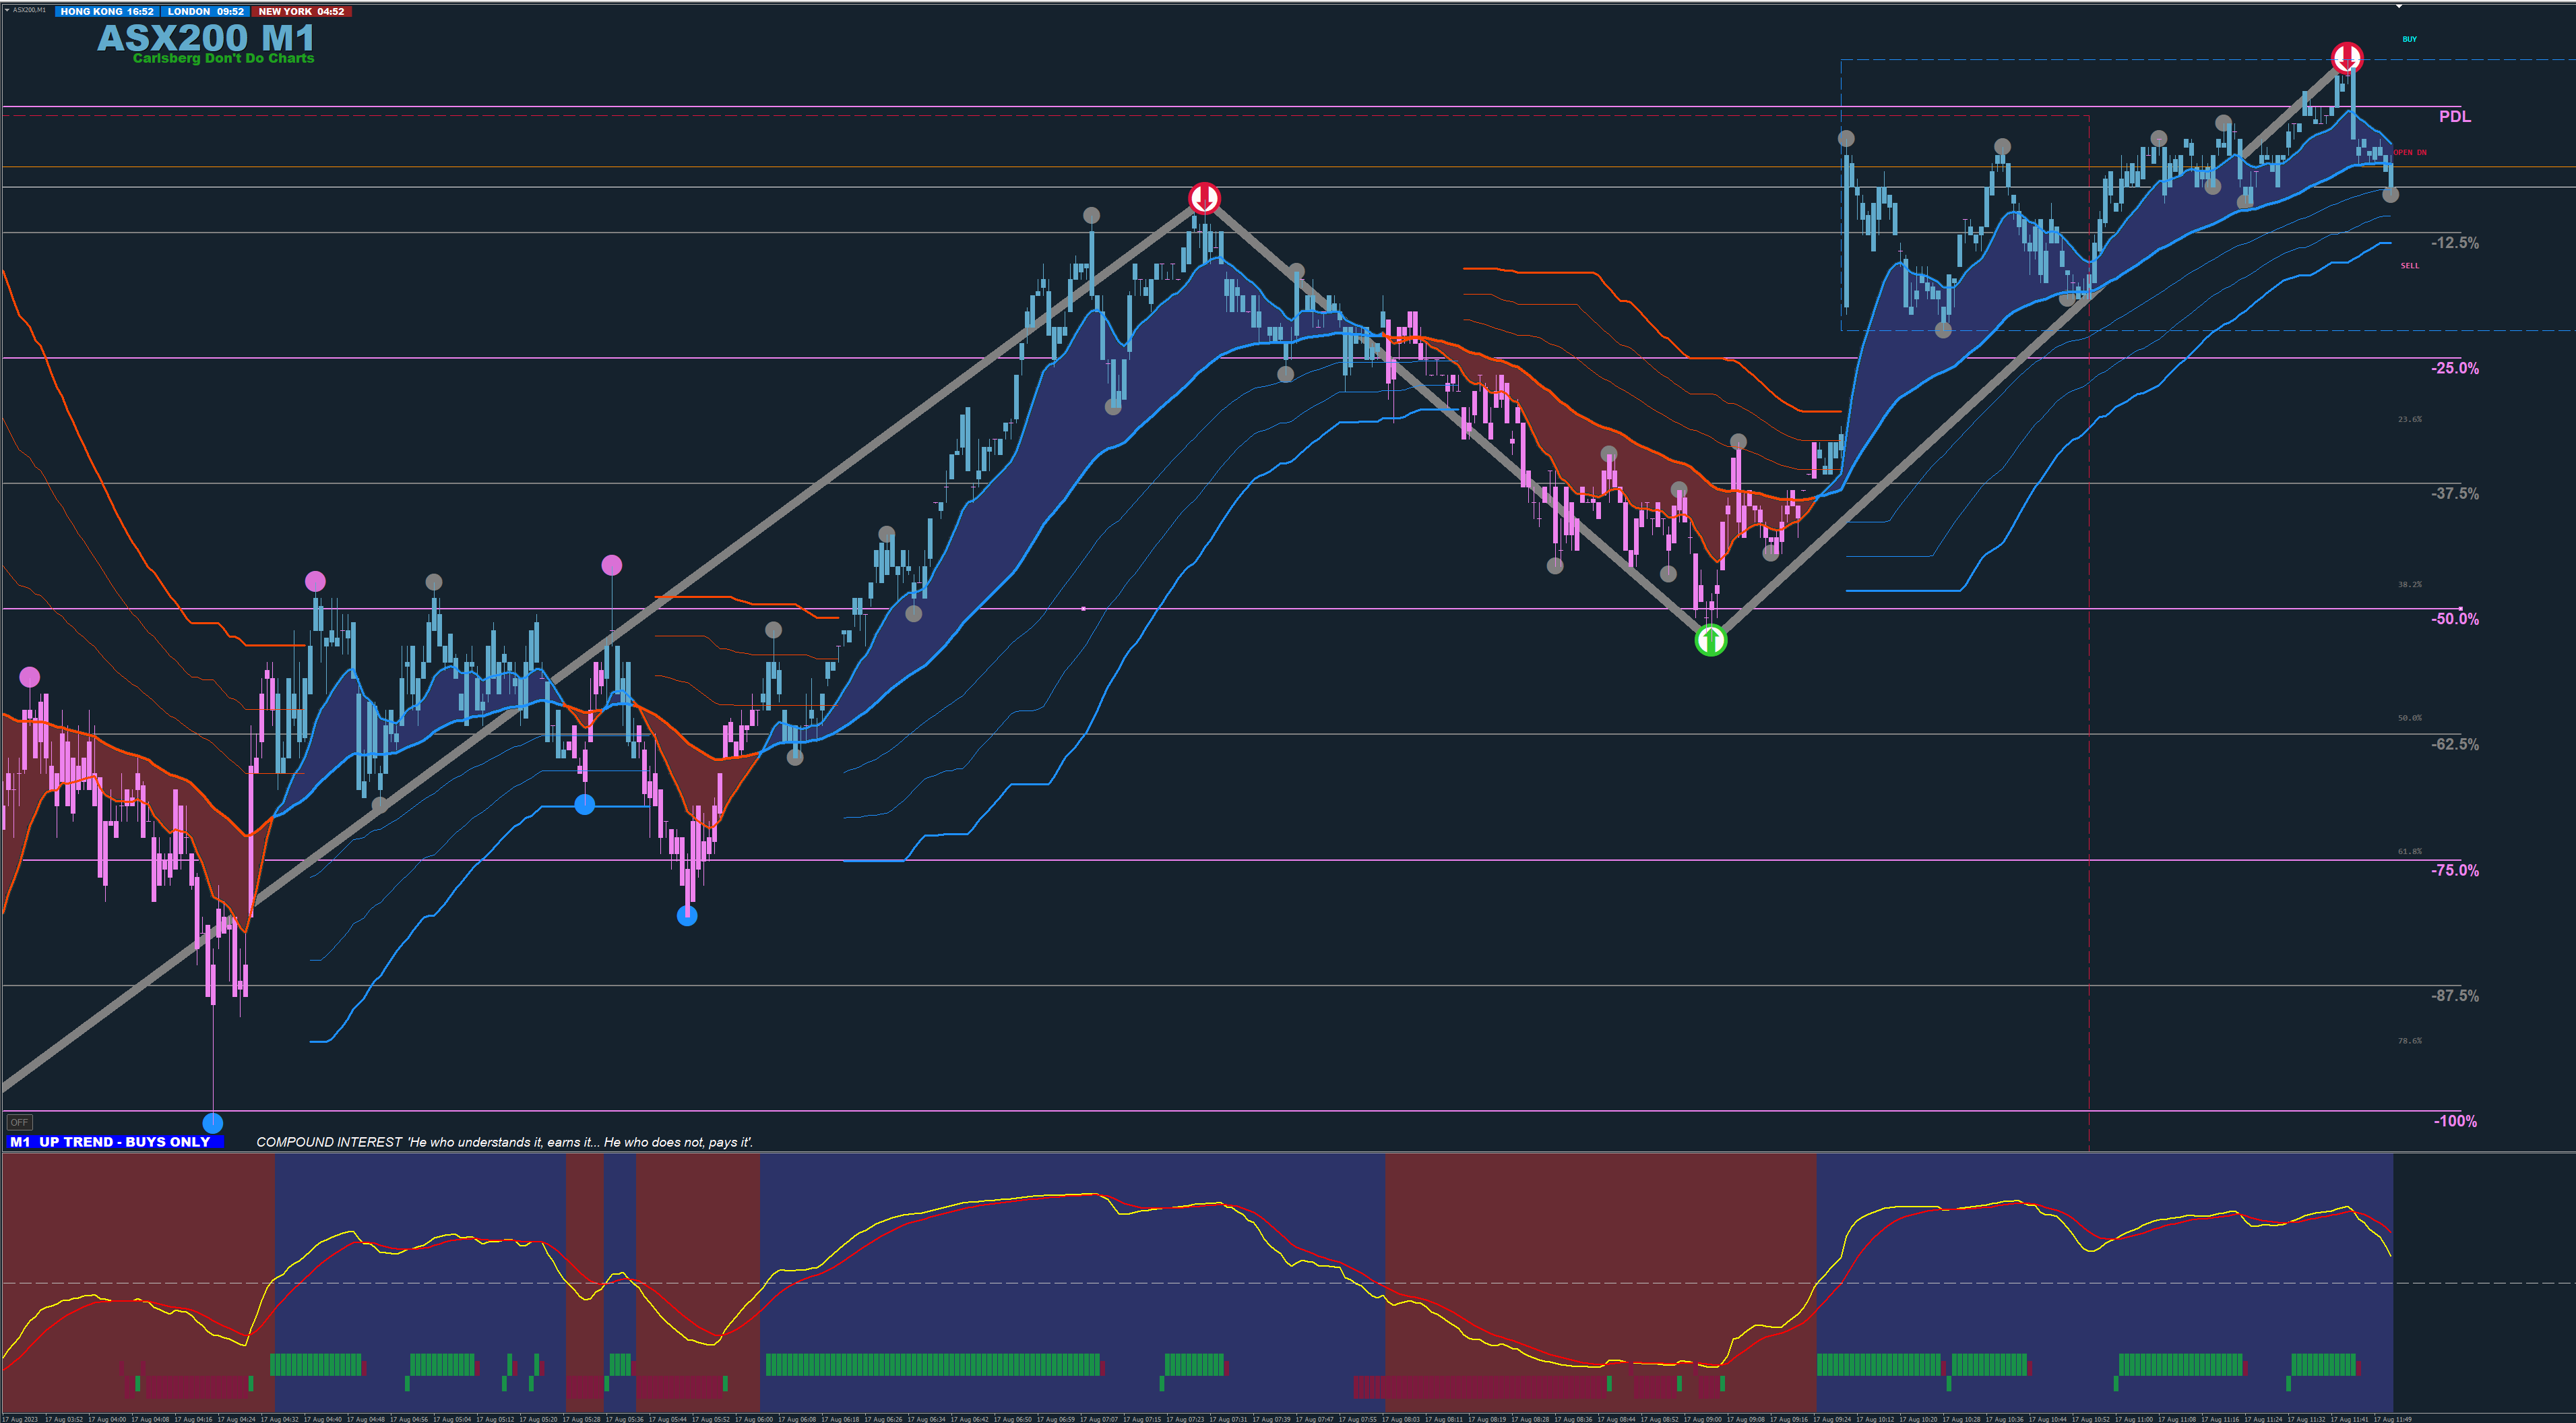Image resolution: width=2576 pixels, height=1423 pixels.
Task: Click the NEW YORK 04:52 clock label
Action: (301, 12)
